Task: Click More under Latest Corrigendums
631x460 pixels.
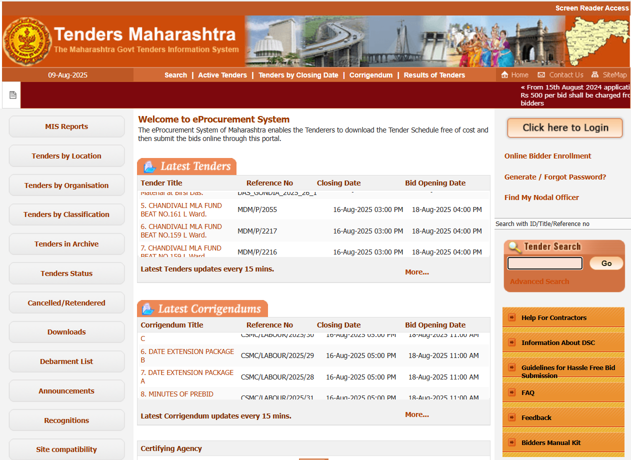Action: pyautogui.click(x=417, y=414)
